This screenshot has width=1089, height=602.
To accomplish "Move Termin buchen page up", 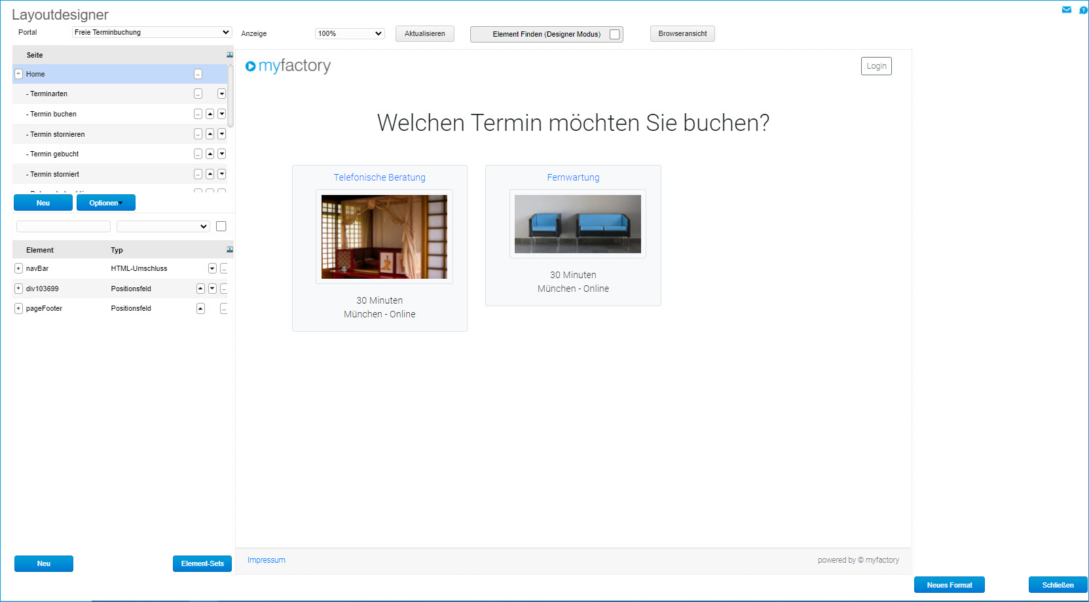I will (x=210, y=114).
